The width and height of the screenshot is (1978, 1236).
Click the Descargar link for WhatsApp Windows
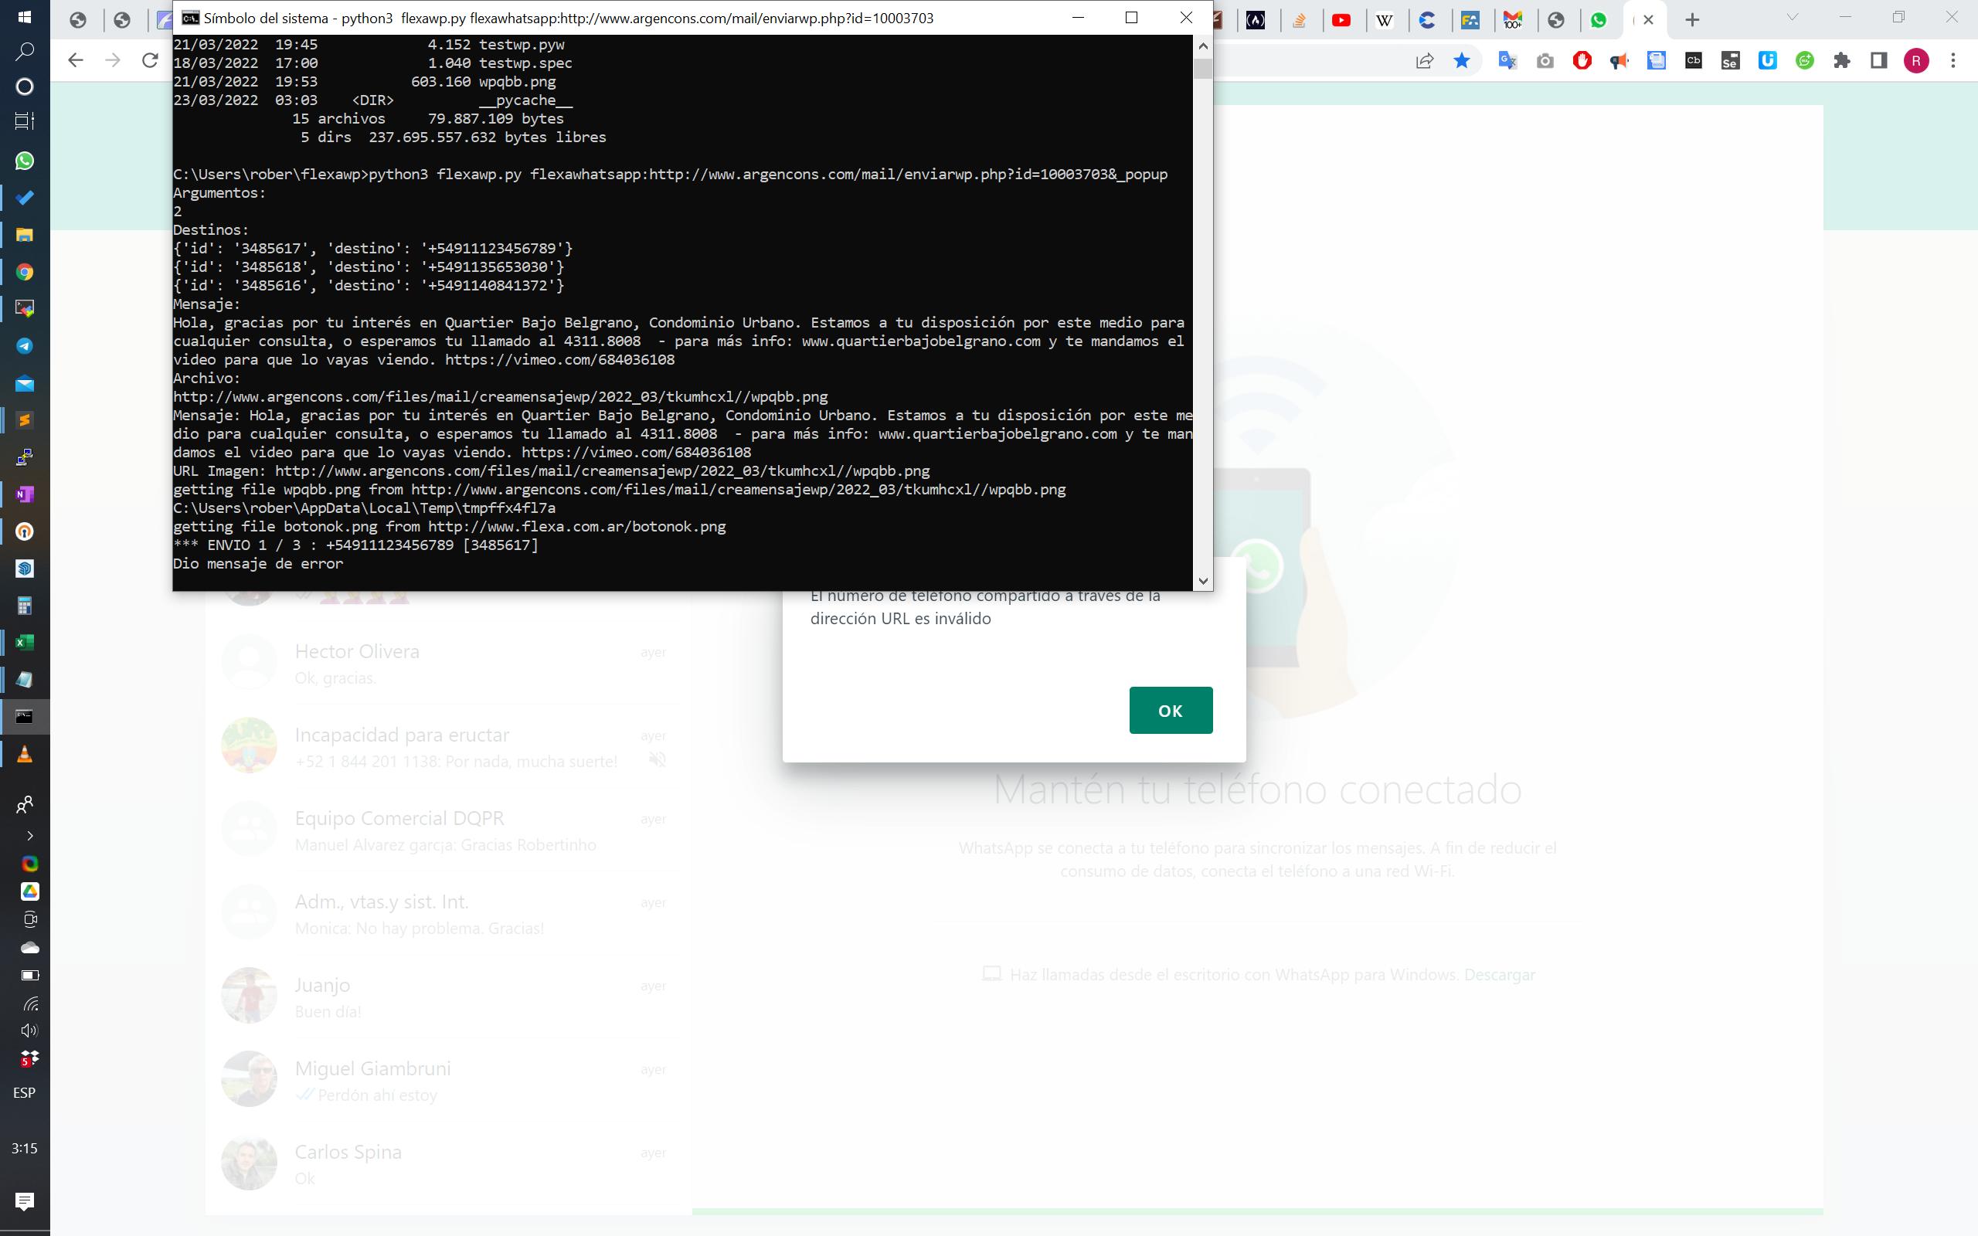1499,974
